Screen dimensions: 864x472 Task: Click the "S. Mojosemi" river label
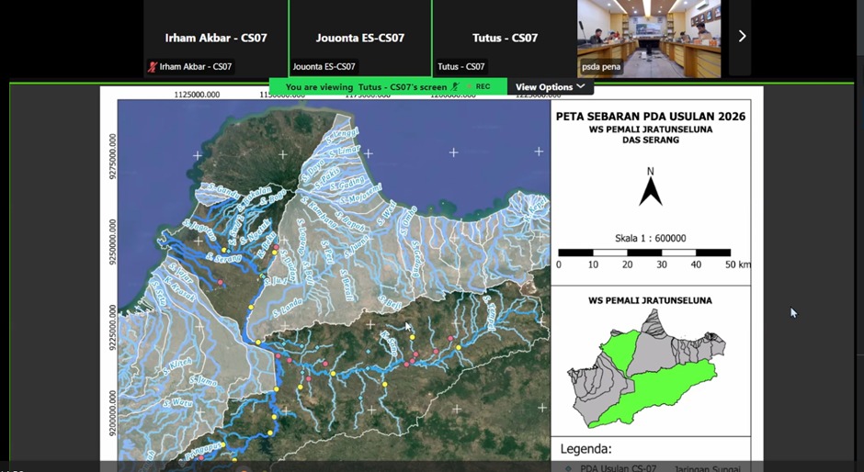pos(361,194)
